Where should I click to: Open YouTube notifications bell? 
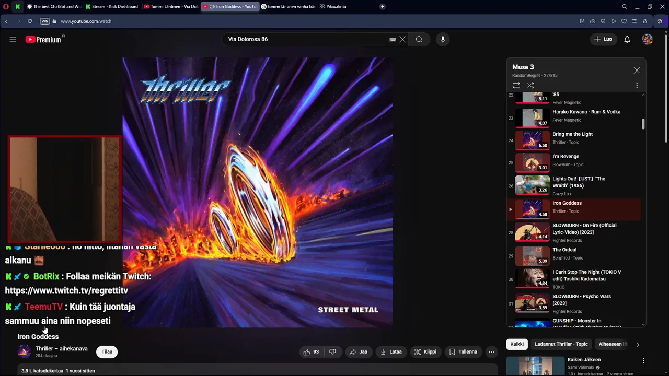coord(627,39)
